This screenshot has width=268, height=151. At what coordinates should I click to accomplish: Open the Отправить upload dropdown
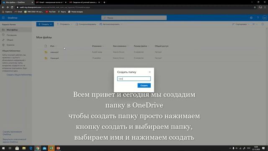click(x=64, y=24)
